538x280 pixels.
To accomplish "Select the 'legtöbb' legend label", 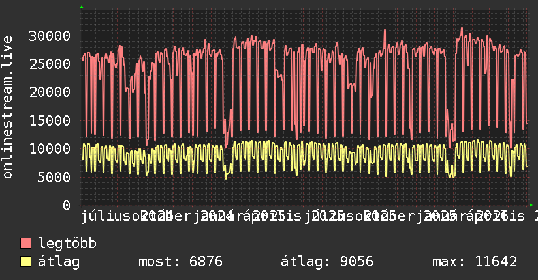I will click(67, 244).
